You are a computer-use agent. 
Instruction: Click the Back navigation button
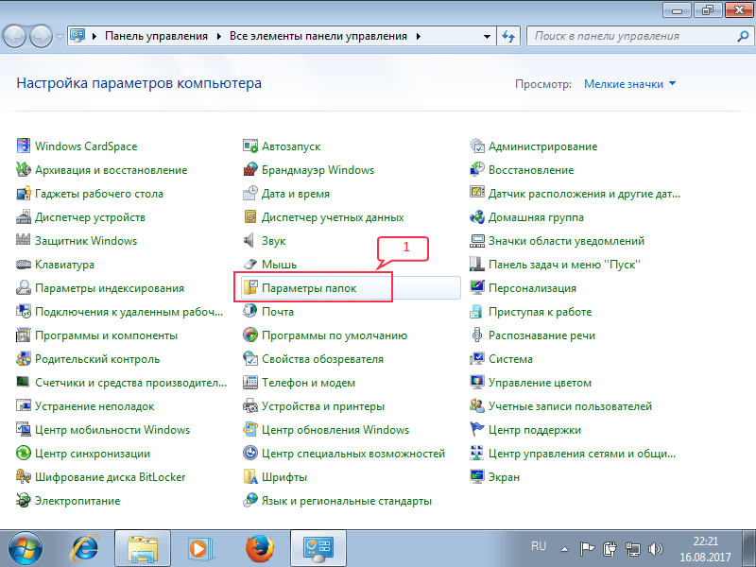tap(16, 36)
